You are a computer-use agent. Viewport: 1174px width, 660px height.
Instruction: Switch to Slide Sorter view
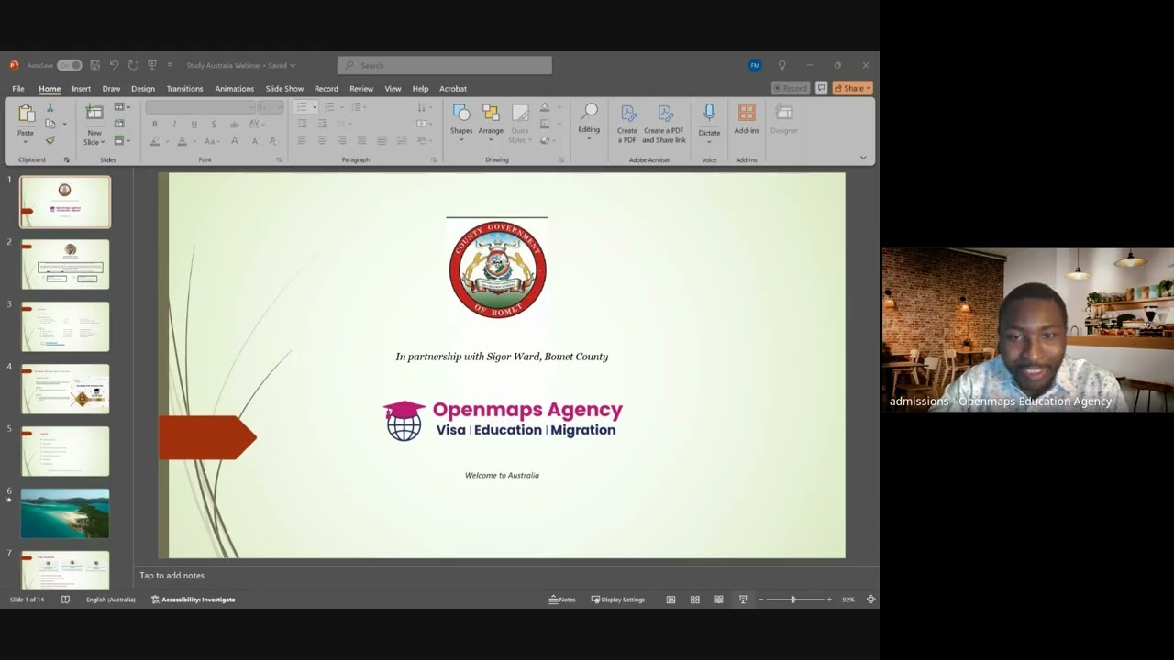[695, 599]
